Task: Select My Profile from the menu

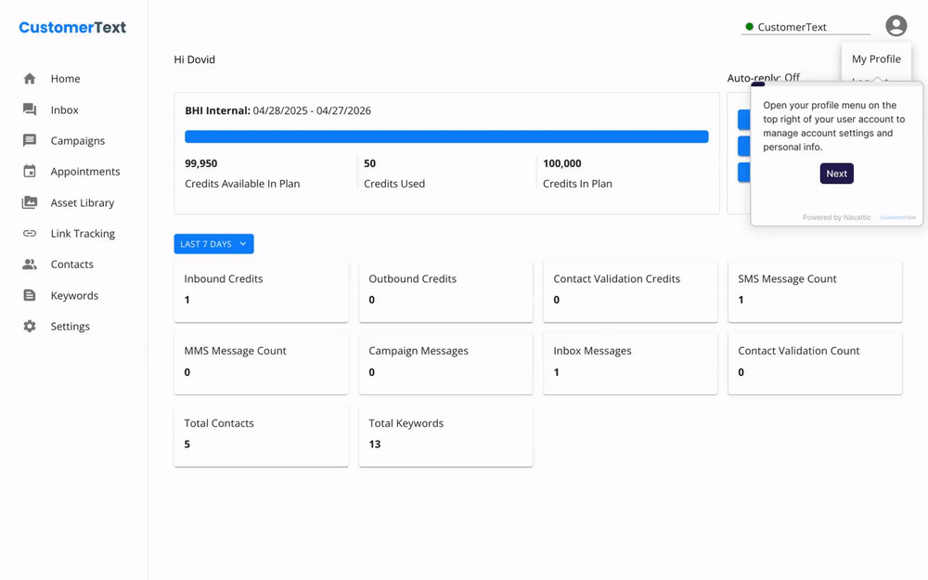Action: pos(876,58)
